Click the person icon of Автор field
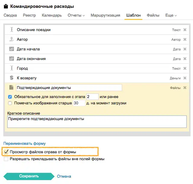This screenshot has height=184, width=193. pyautogui.click(x=11, y=39)
